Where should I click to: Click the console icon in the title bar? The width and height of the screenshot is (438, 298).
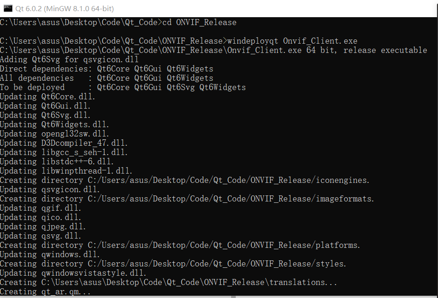[8, 8]
